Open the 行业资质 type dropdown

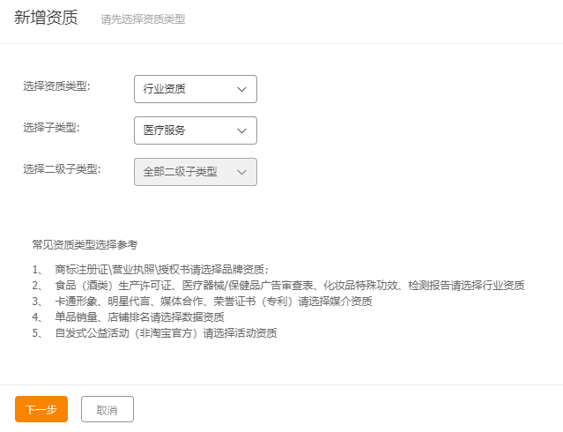pos(195,89)
